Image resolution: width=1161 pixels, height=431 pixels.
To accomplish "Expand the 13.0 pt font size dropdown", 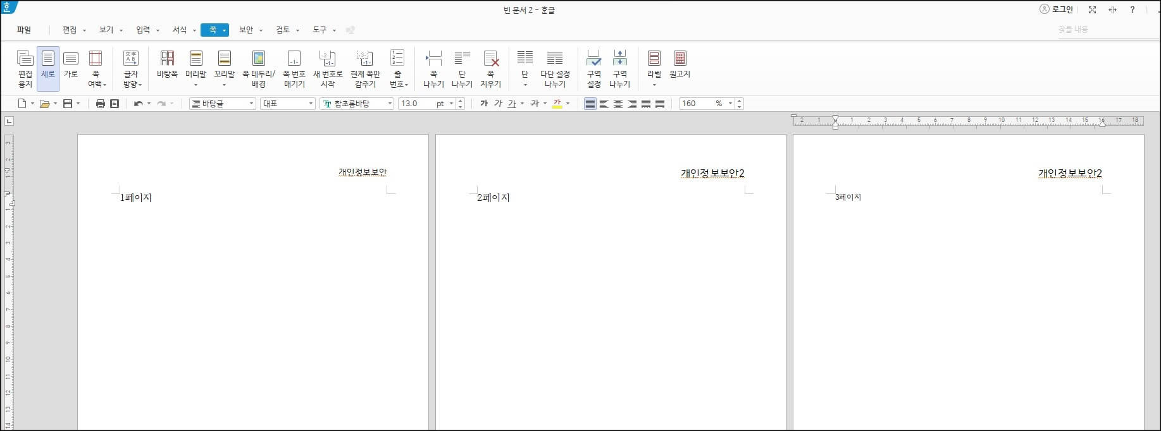I will (451, 104).
